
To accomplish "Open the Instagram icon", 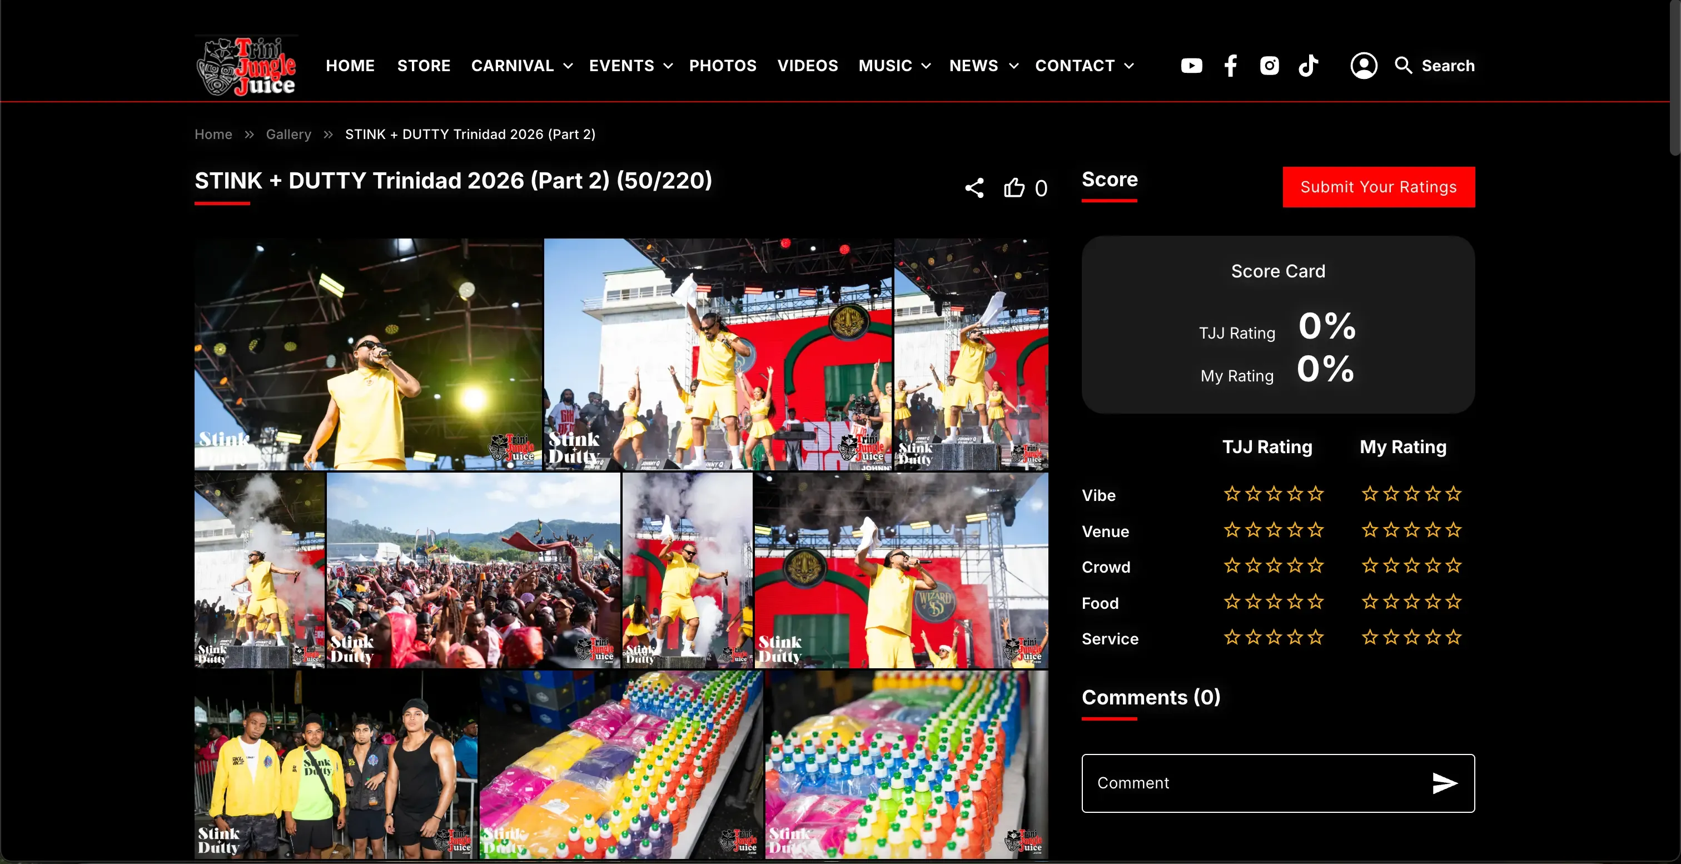I will [x=1269, y=65].
